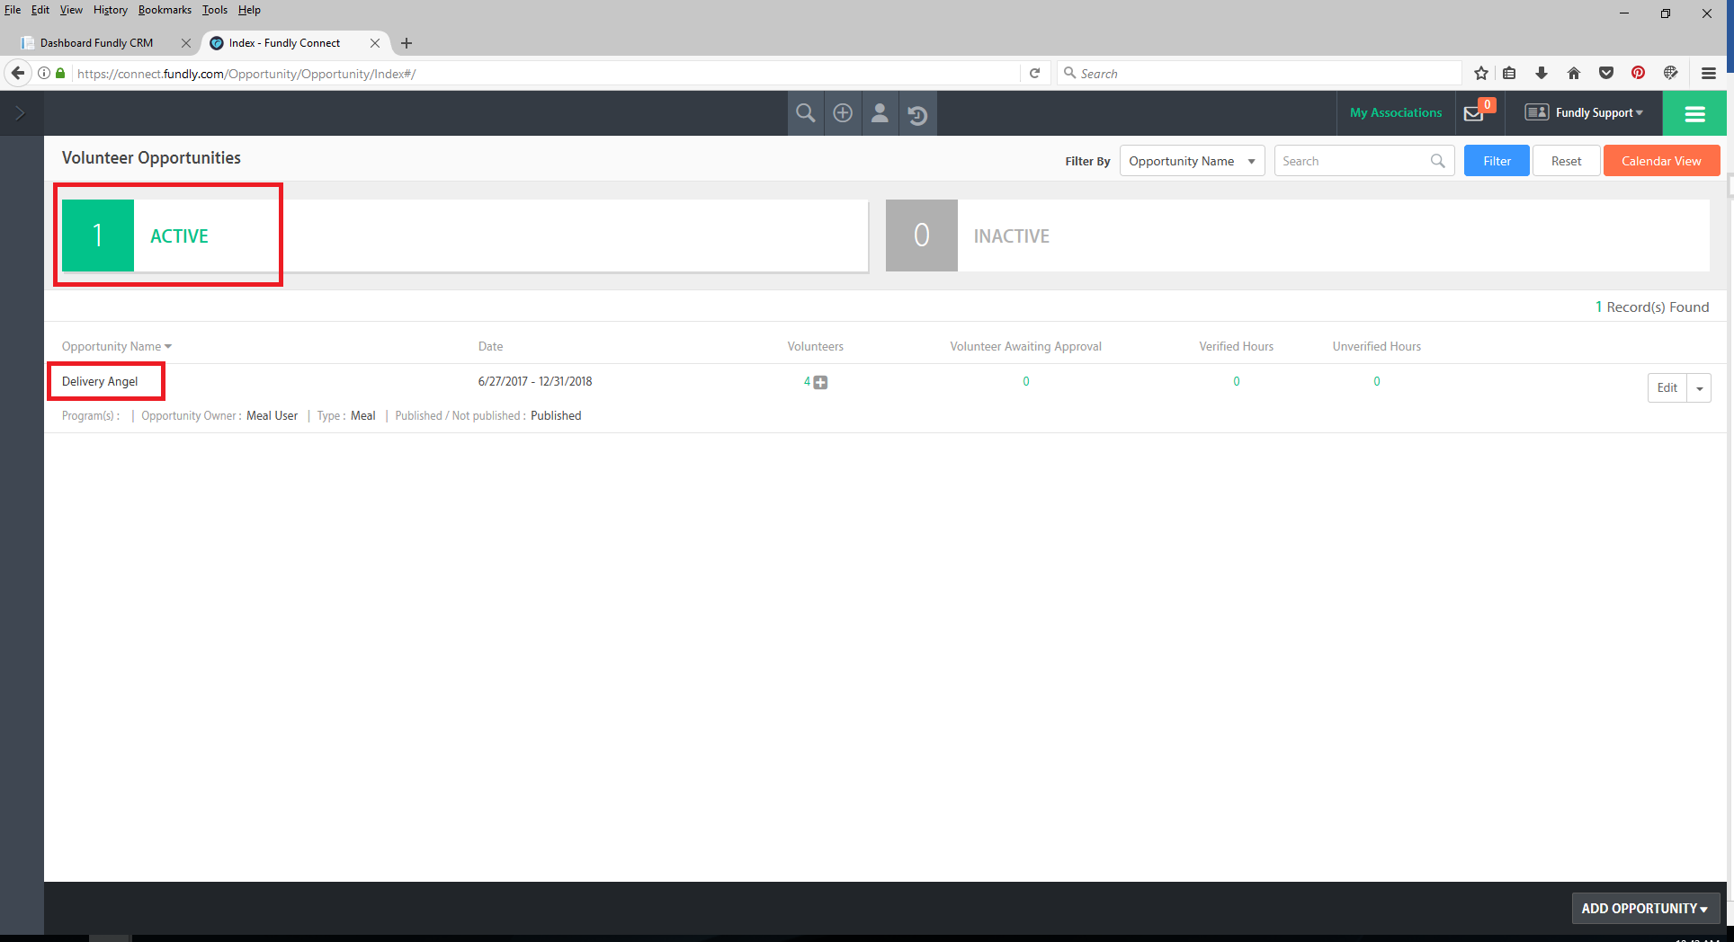
Task: Click the Meal User opportunity owner text
Action: 272,416
